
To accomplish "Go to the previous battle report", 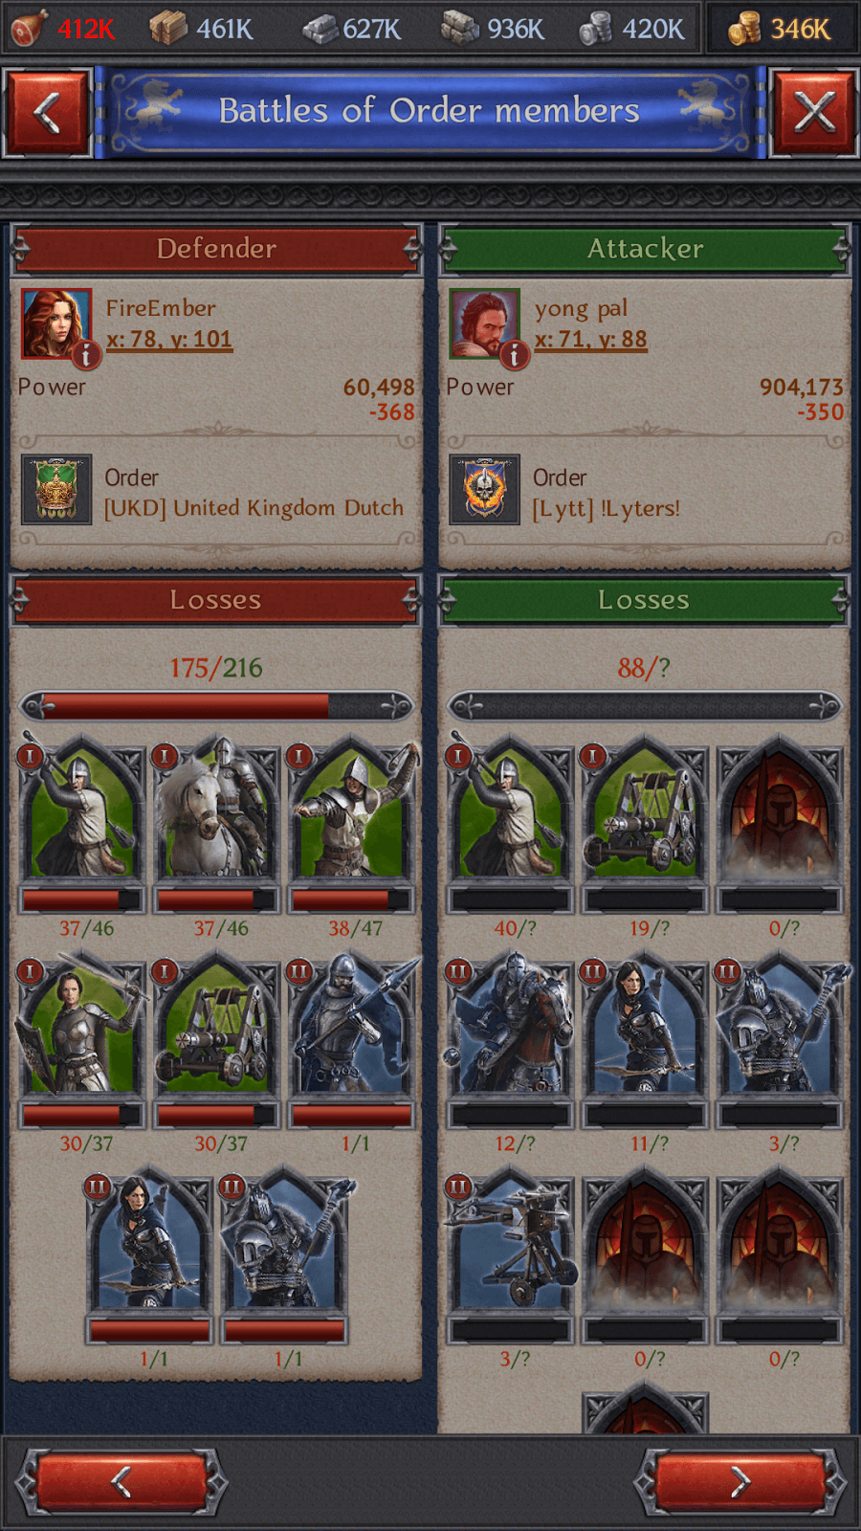I will pos(121,1482).
